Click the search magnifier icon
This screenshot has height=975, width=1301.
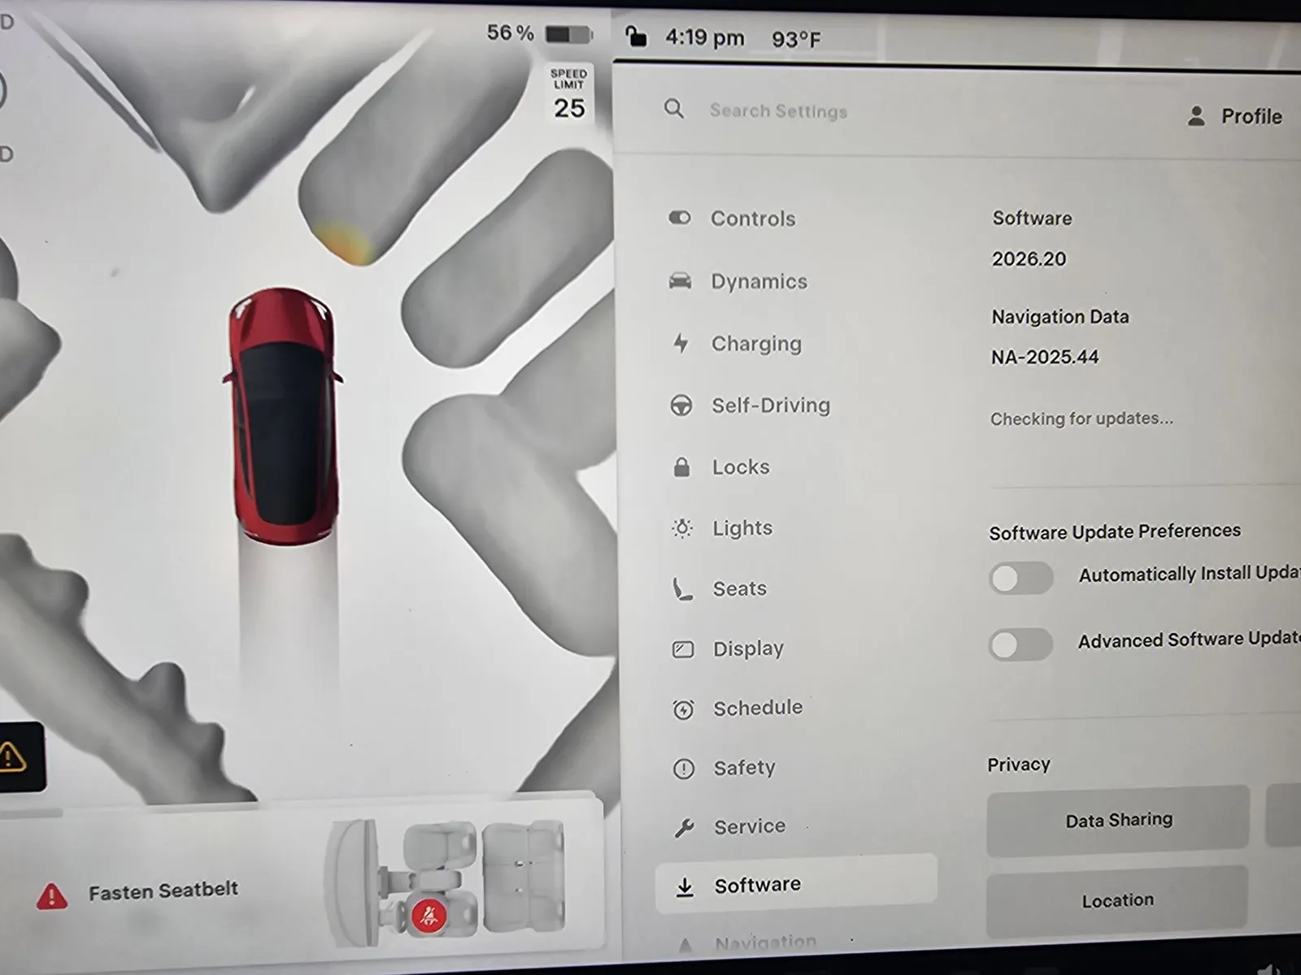(673, 108)
